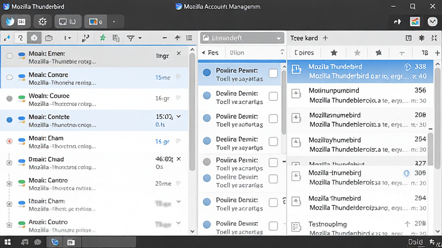Click the green hash tag icon
The width and height of the screenshot is (442, 248).
coord(103,38)
